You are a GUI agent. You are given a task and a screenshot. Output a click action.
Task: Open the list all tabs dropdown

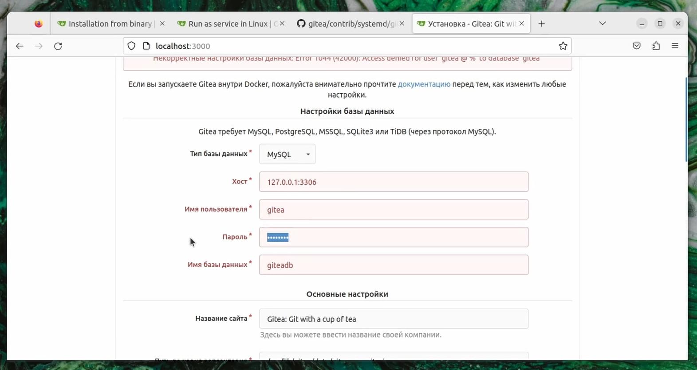pos(602,24)
